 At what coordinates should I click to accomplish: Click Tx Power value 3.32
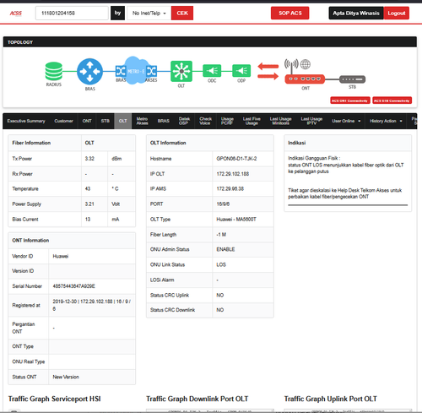click(x=89, y=159)
